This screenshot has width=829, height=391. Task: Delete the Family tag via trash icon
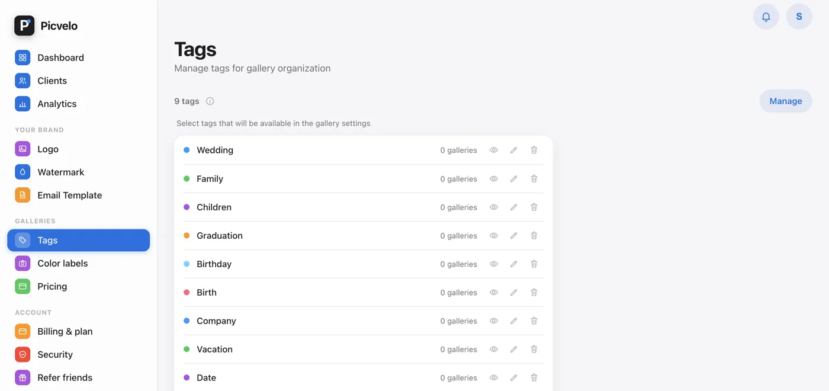[x=534, y=179]
